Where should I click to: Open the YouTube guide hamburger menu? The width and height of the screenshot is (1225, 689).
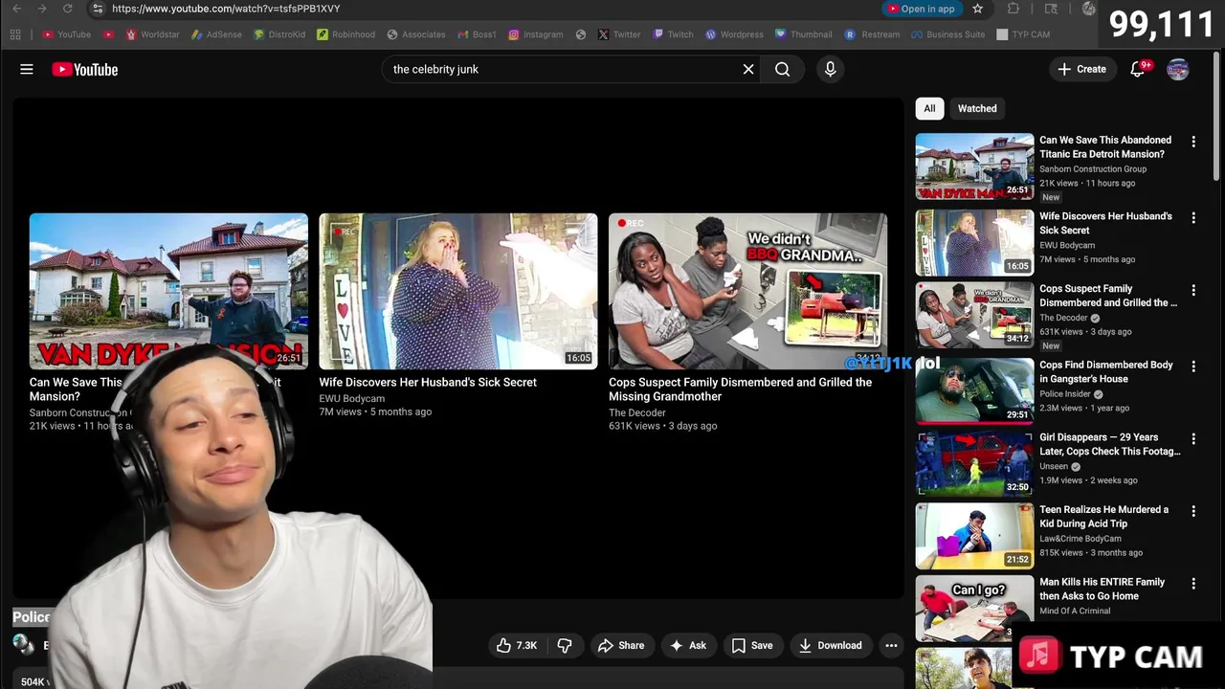coord(27,69)
